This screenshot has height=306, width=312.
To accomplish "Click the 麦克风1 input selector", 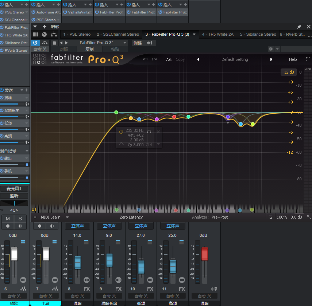I will click(14, 189).
